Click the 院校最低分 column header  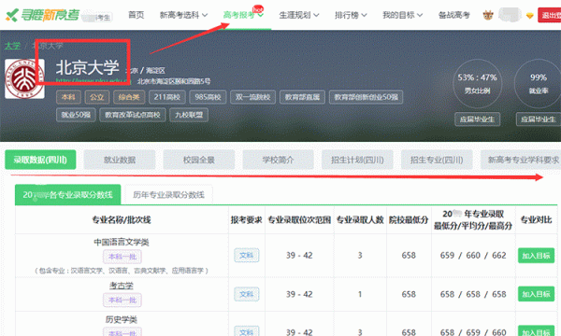[409, 219]
